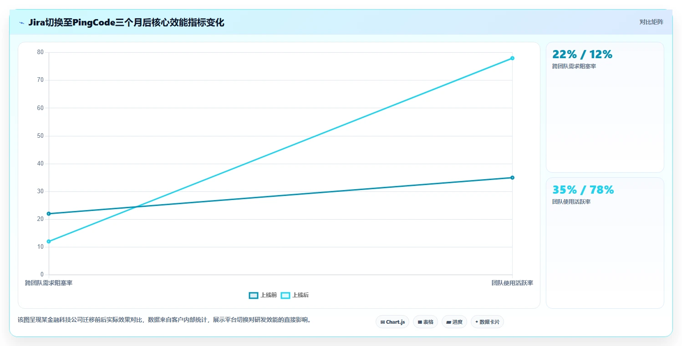Click the y-axis tick label 40
Screen dimensions: 682x346
click(x=41, y=164)
